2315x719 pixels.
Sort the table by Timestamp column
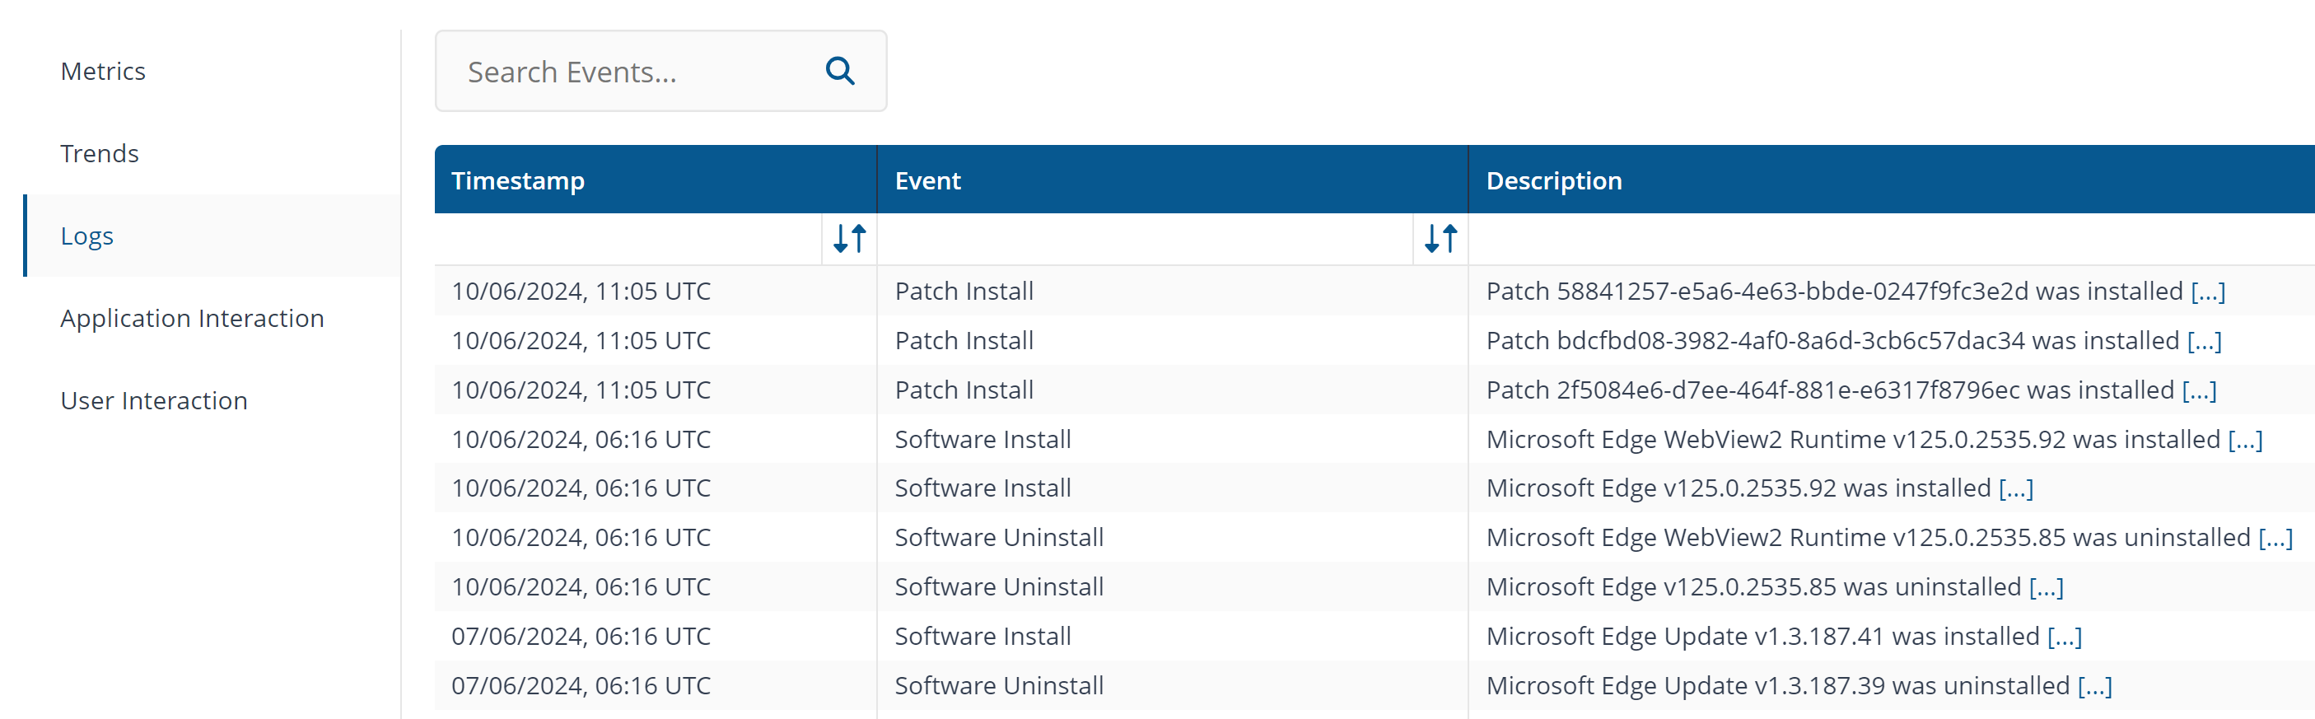tap(849, 239)
